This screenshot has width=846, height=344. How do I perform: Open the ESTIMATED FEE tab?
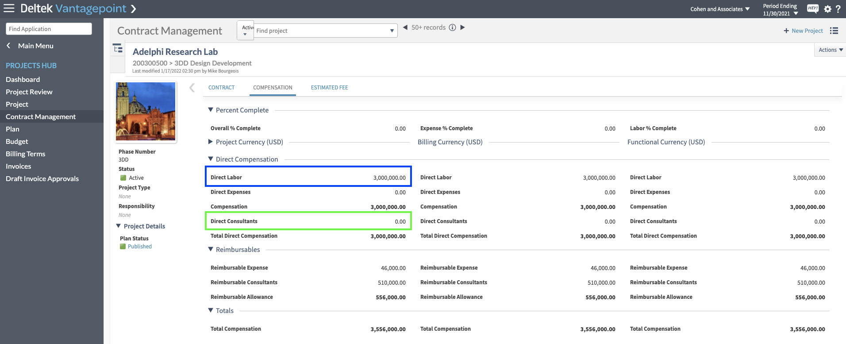[x=329, y=88]
